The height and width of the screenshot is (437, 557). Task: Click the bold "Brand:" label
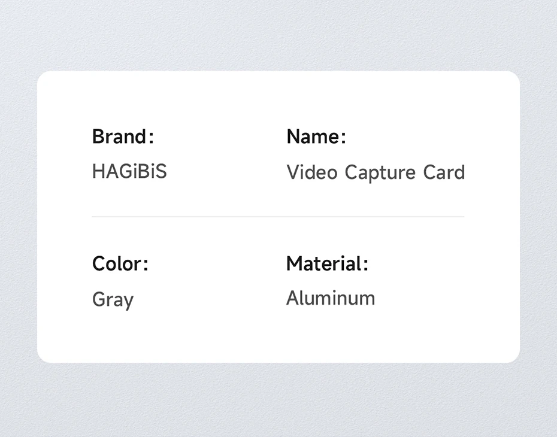123,136
